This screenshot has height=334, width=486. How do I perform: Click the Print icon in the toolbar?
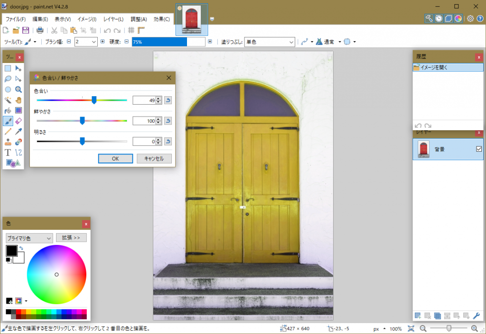(40, 30)
